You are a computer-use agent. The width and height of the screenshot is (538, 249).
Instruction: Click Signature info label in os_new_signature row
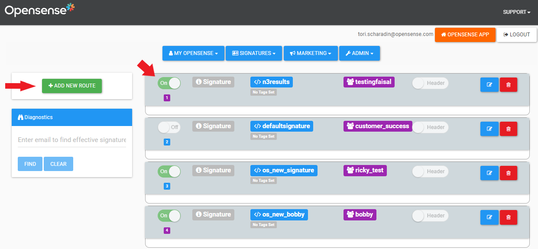pyautogui.click(x=213, y=170)
